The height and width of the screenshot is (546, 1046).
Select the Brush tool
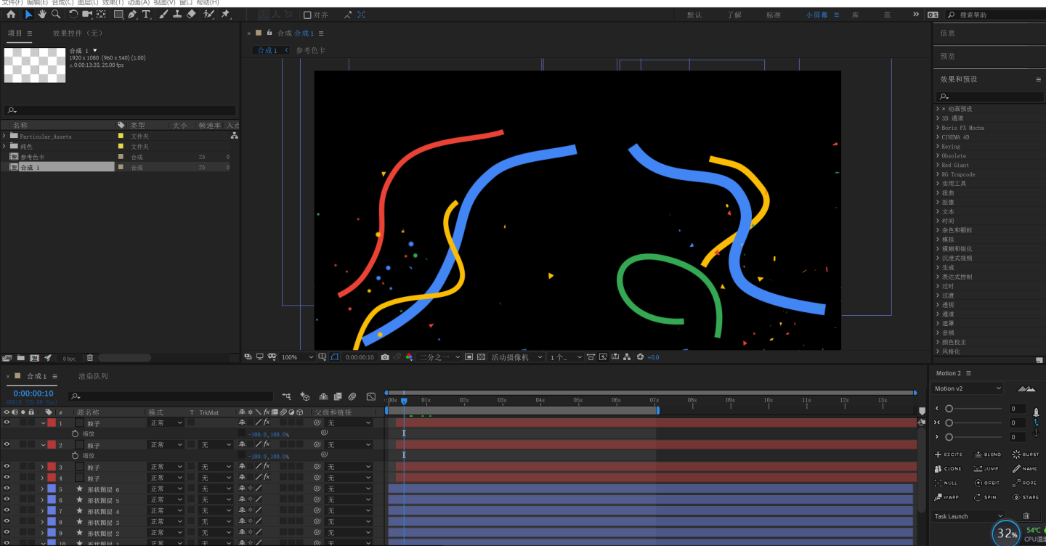click(163, 15)
